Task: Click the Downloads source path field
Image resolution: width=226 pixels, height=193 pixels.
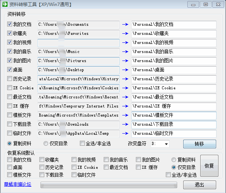Action: [78, 125]
